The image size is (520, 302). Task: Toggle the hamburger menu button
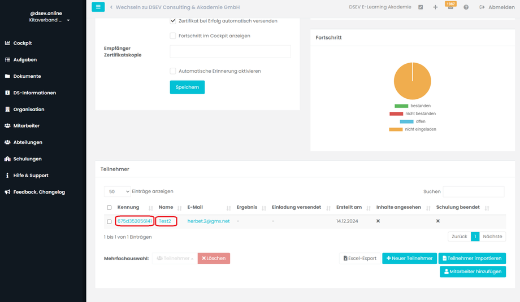pos(98,7)
